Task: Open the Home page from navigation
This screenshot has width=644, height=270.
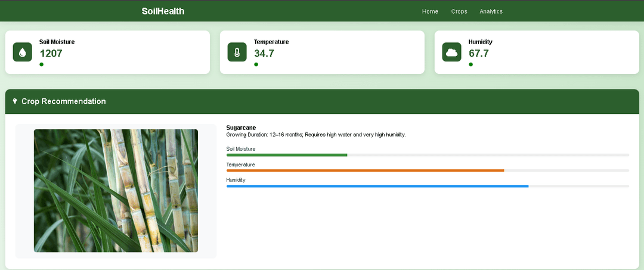Action: 430,11
